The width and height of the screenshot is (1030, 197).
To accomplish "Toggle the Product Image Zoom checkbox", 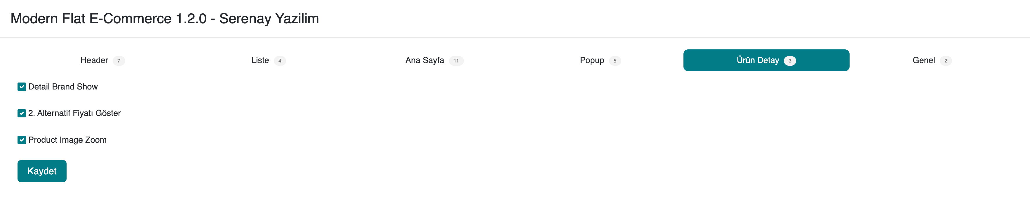I will pos(22,140).
